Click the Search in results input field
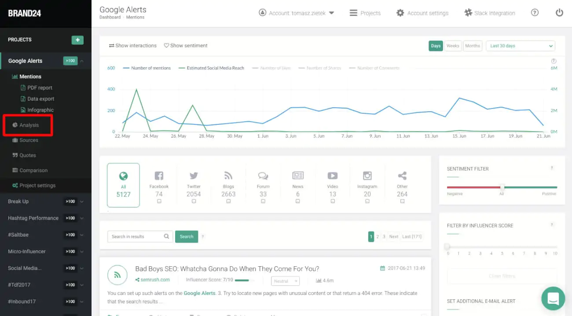The height and width of the screenshot is (316, 572). point(136,236)
